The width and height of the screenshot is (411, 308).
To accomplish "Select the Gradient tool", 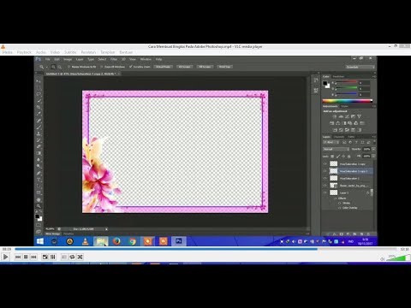I will click(39, 153).
